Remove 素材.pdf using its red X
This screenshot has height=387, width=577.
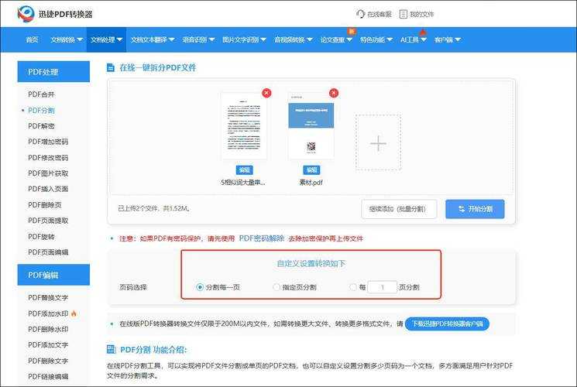pyautogui.click(x=333, y=93)
